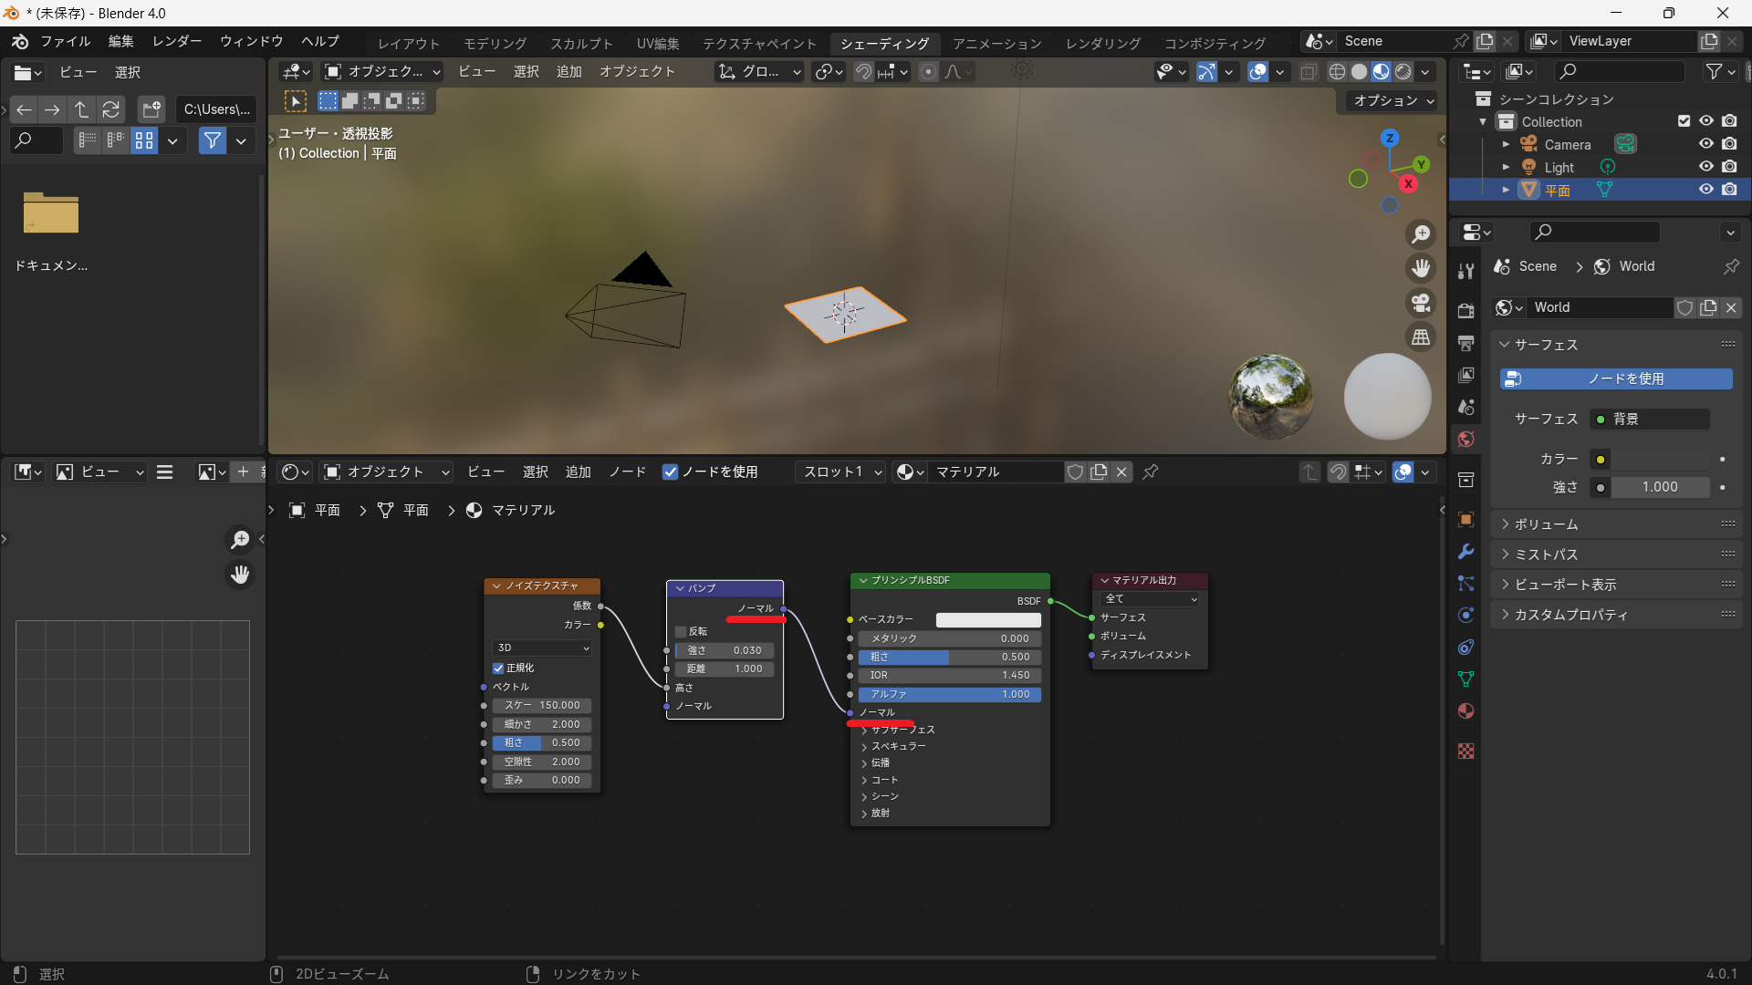Open the レンダー menu

177,41
